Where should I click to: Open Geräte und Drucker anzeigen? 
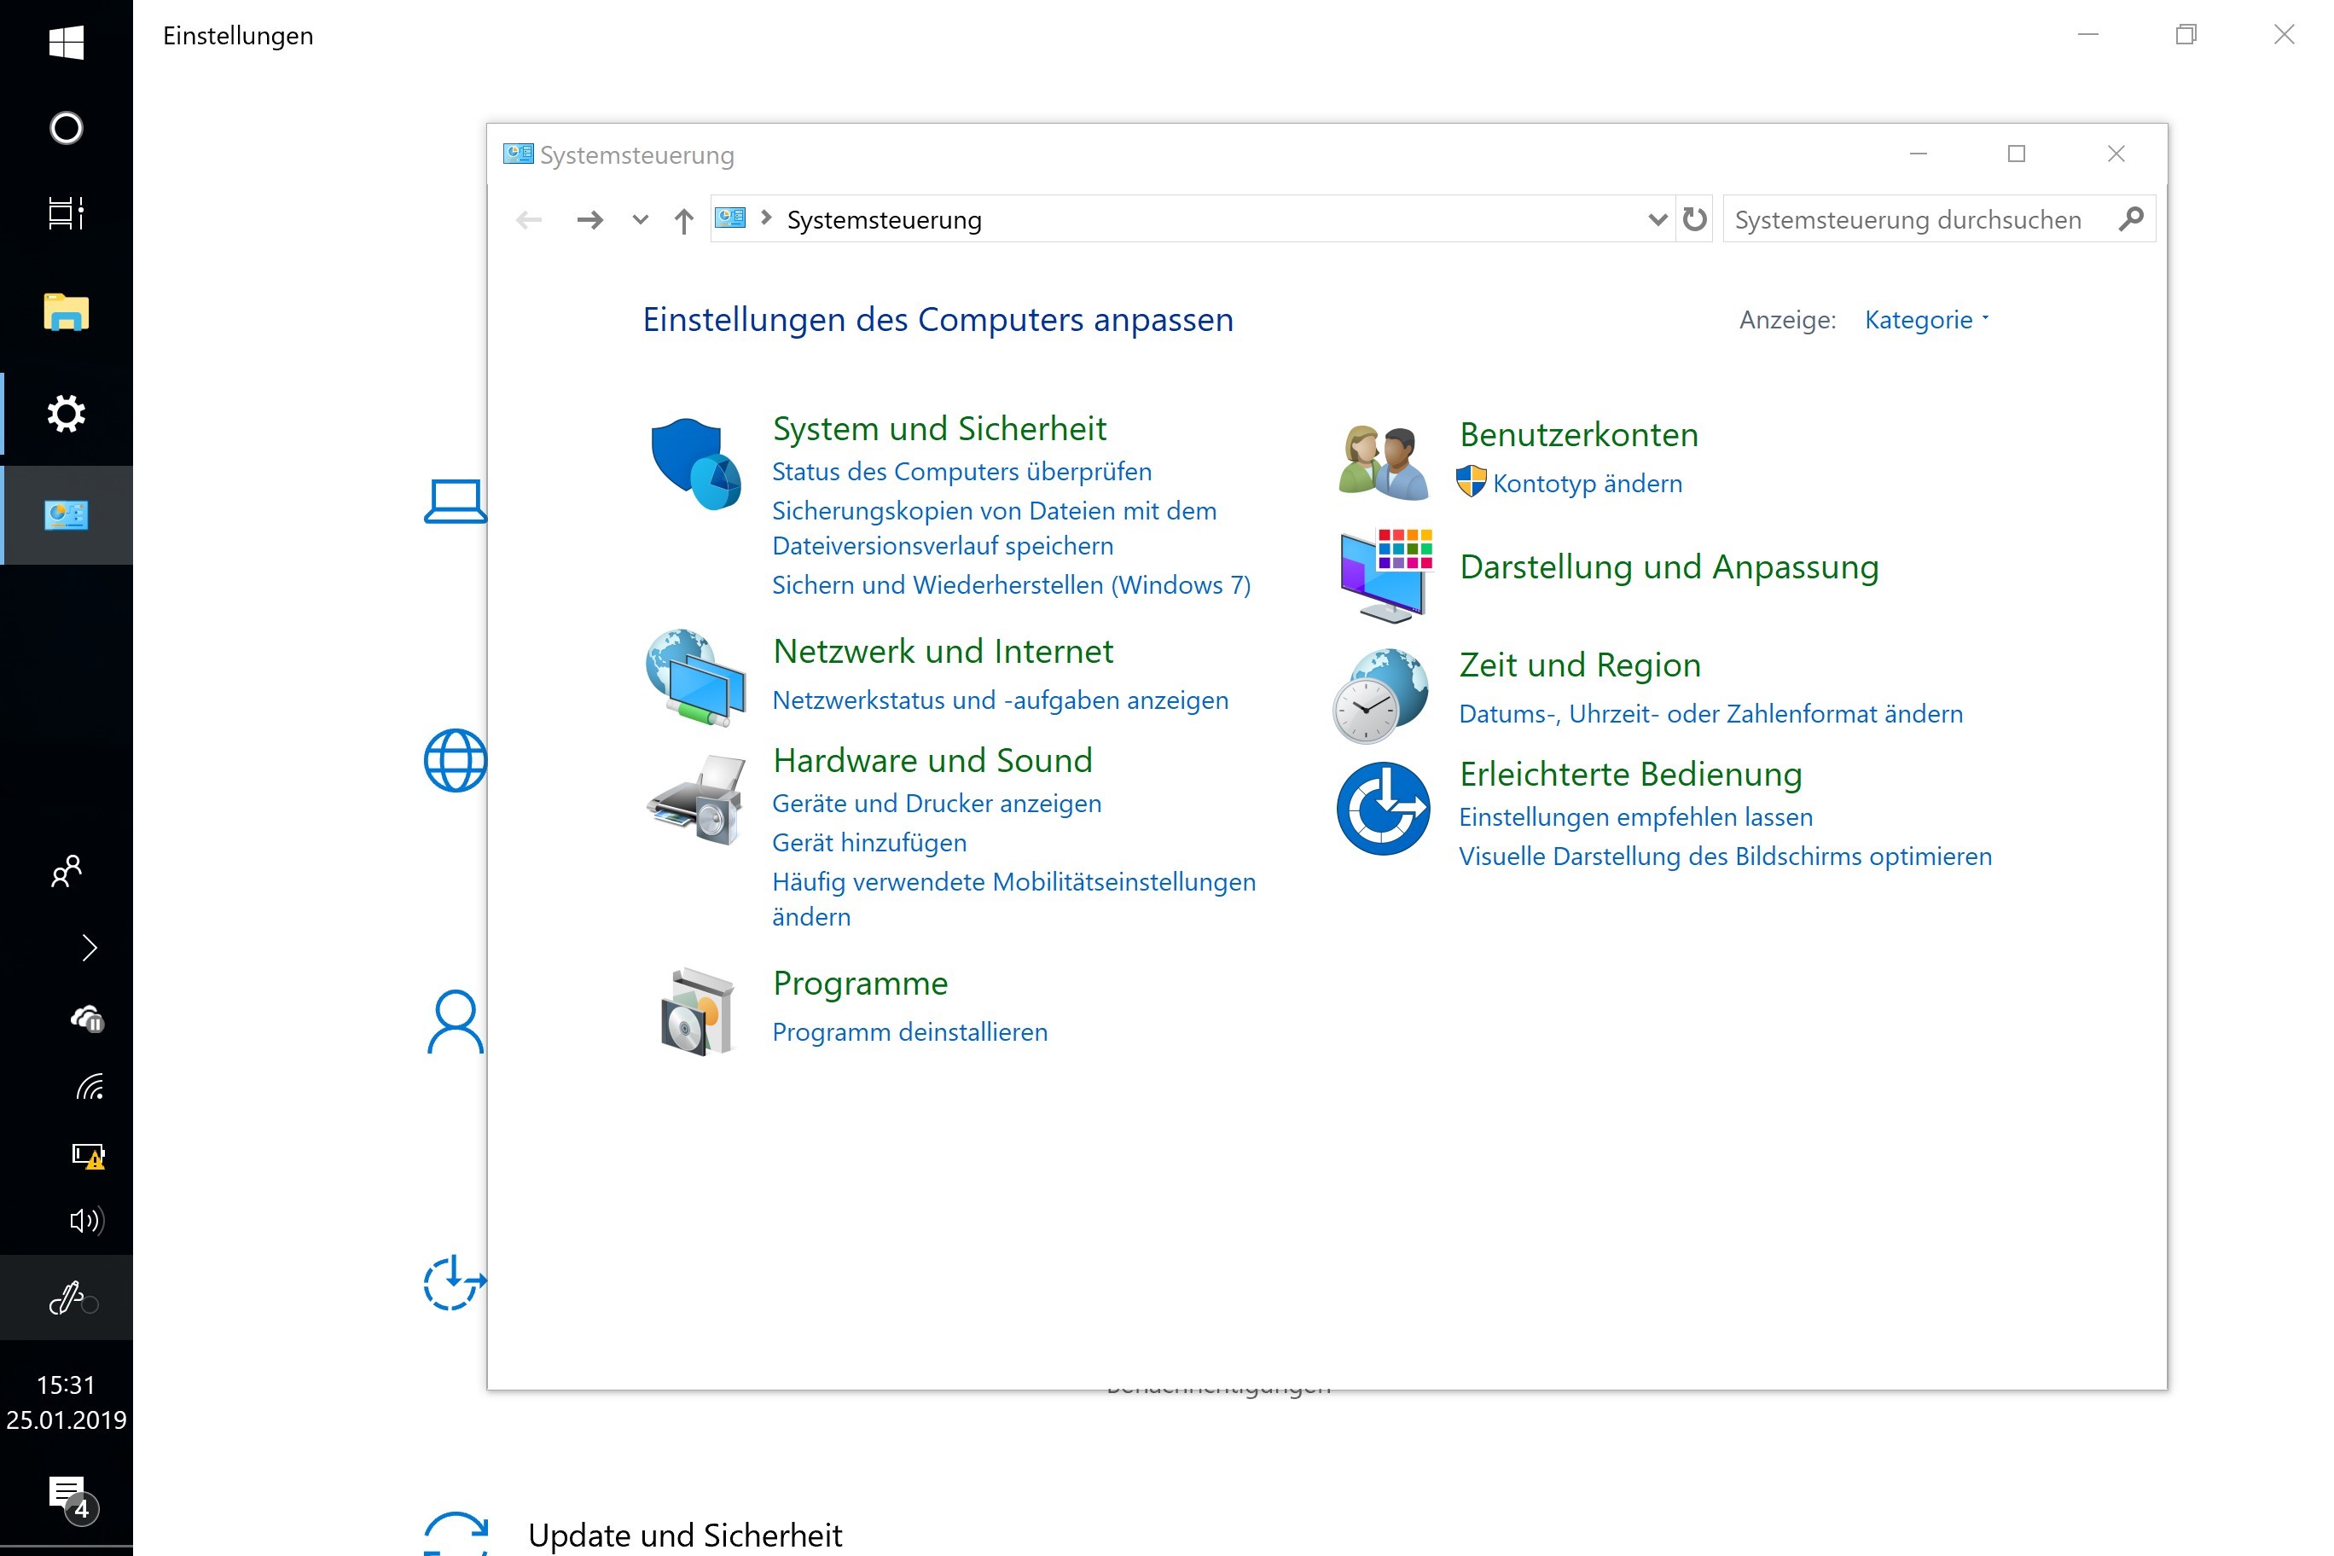tap(936, 803)
